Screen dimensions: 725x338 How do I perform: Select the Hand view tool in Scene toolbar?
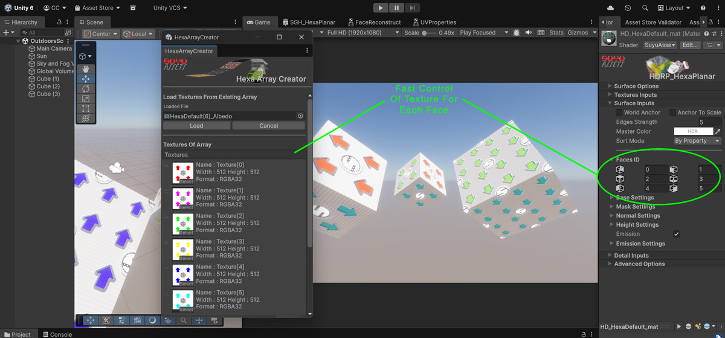point(86,69)
